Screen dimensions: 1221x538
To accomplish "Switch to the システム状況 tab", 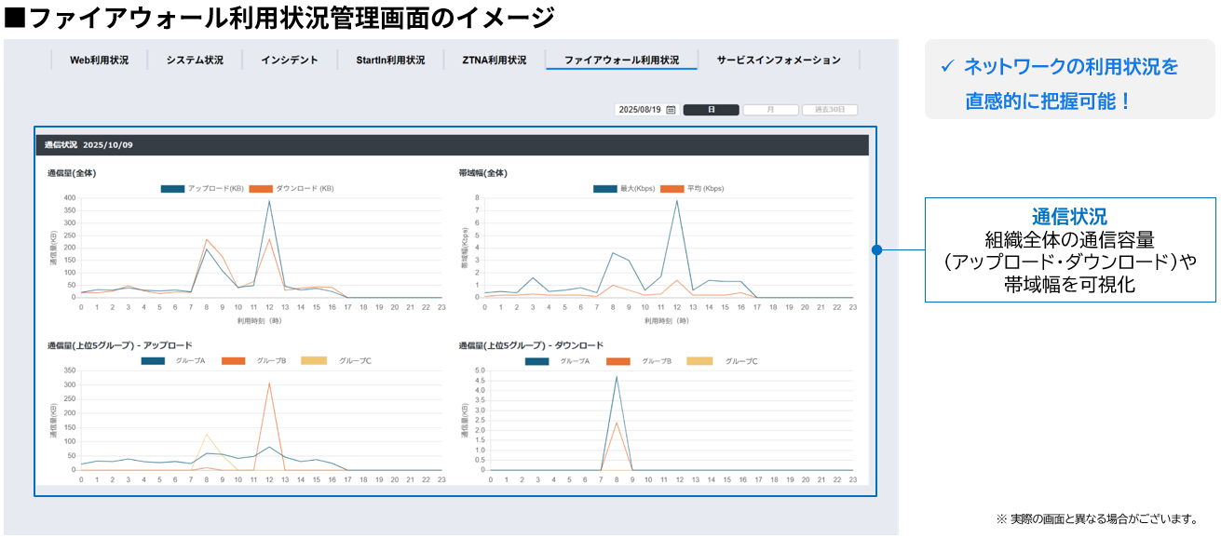I will click(x=195, y=61).
